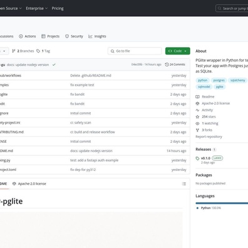Open commit hash 04ec09b

(x=137, y=65)
